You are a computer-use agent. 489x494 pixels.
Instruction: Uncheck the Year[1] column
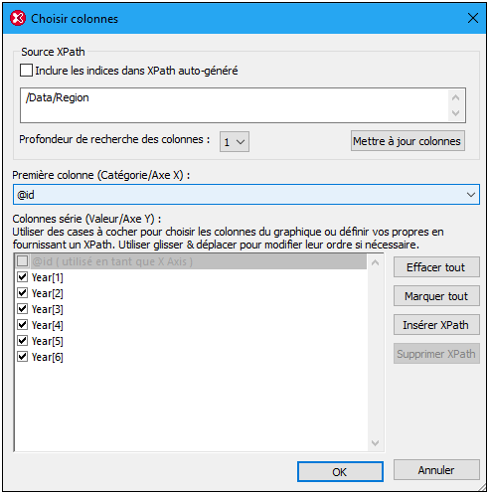pyautogui.click(x=23, y=277)
